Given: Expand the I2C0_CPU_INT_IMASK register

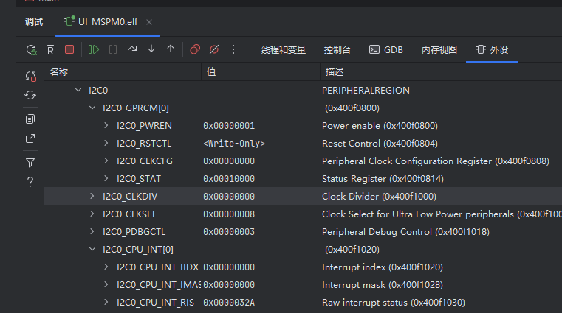Looking at the screenshot, I should 106,284.
